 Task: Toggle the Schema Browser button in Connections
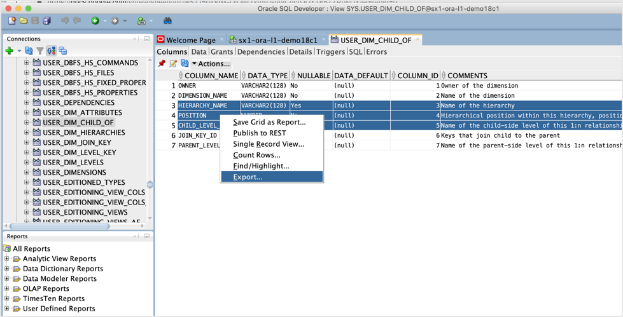click(x=52, y=51)
